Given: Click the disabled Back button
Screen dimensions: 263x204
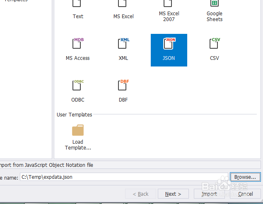Looking at the screenshot, I should (140, 194).
